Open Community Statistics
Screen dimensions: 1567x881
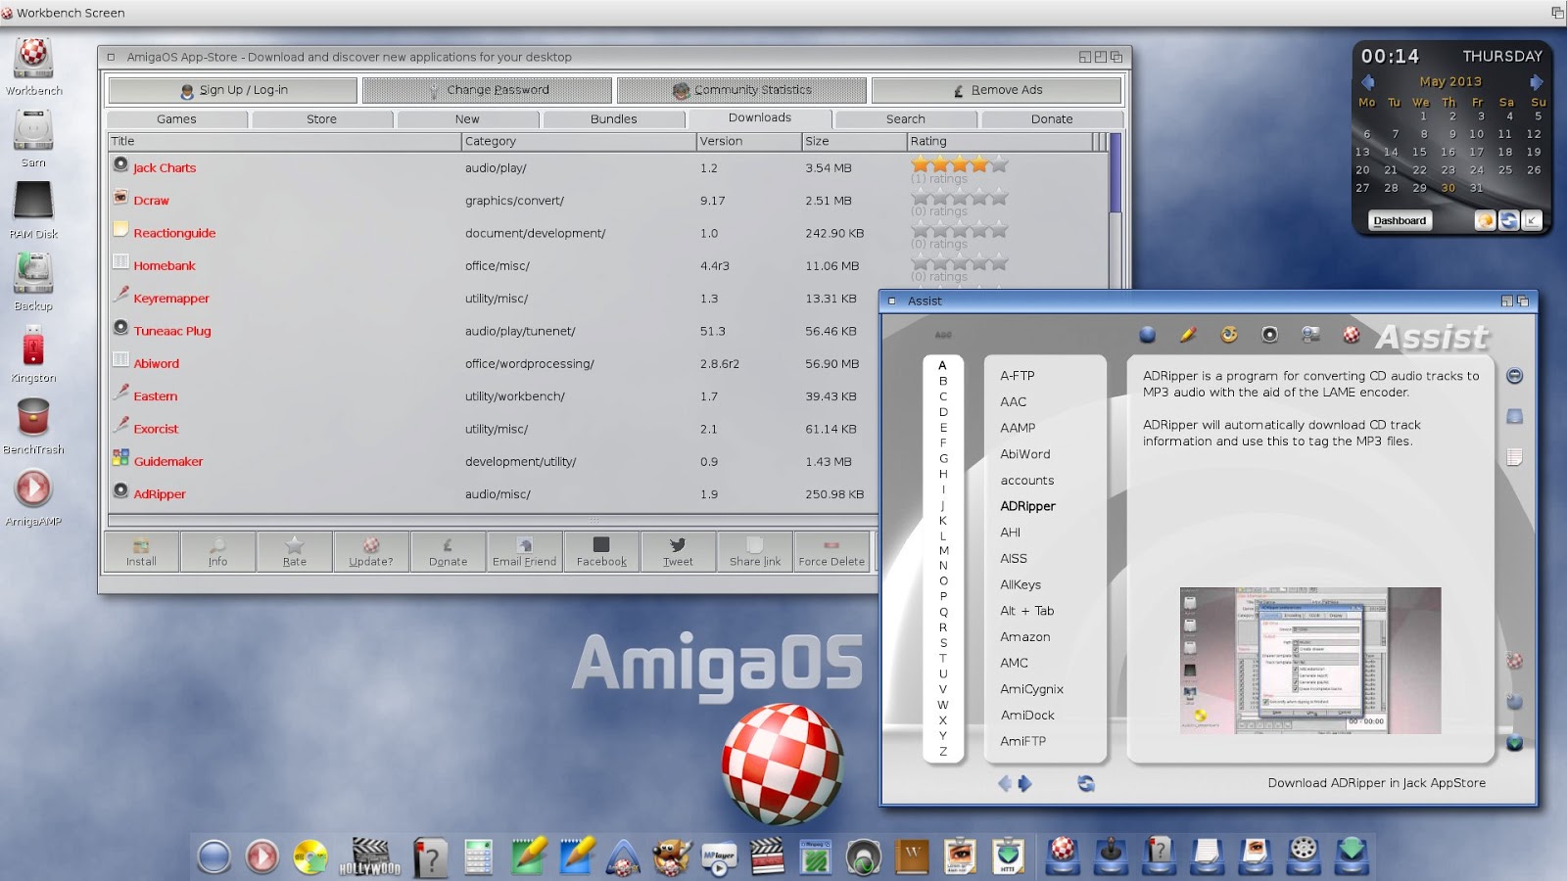pos(742,90)
